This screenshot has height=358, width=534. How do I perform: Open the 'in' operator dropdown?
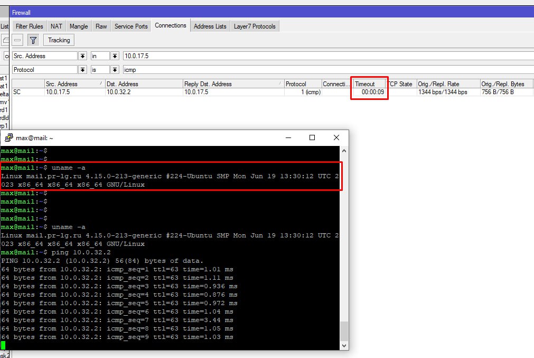115,56
